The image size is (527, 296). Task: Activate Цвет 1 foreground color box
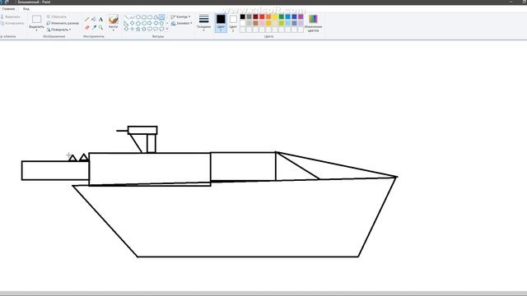pos(221,23)
